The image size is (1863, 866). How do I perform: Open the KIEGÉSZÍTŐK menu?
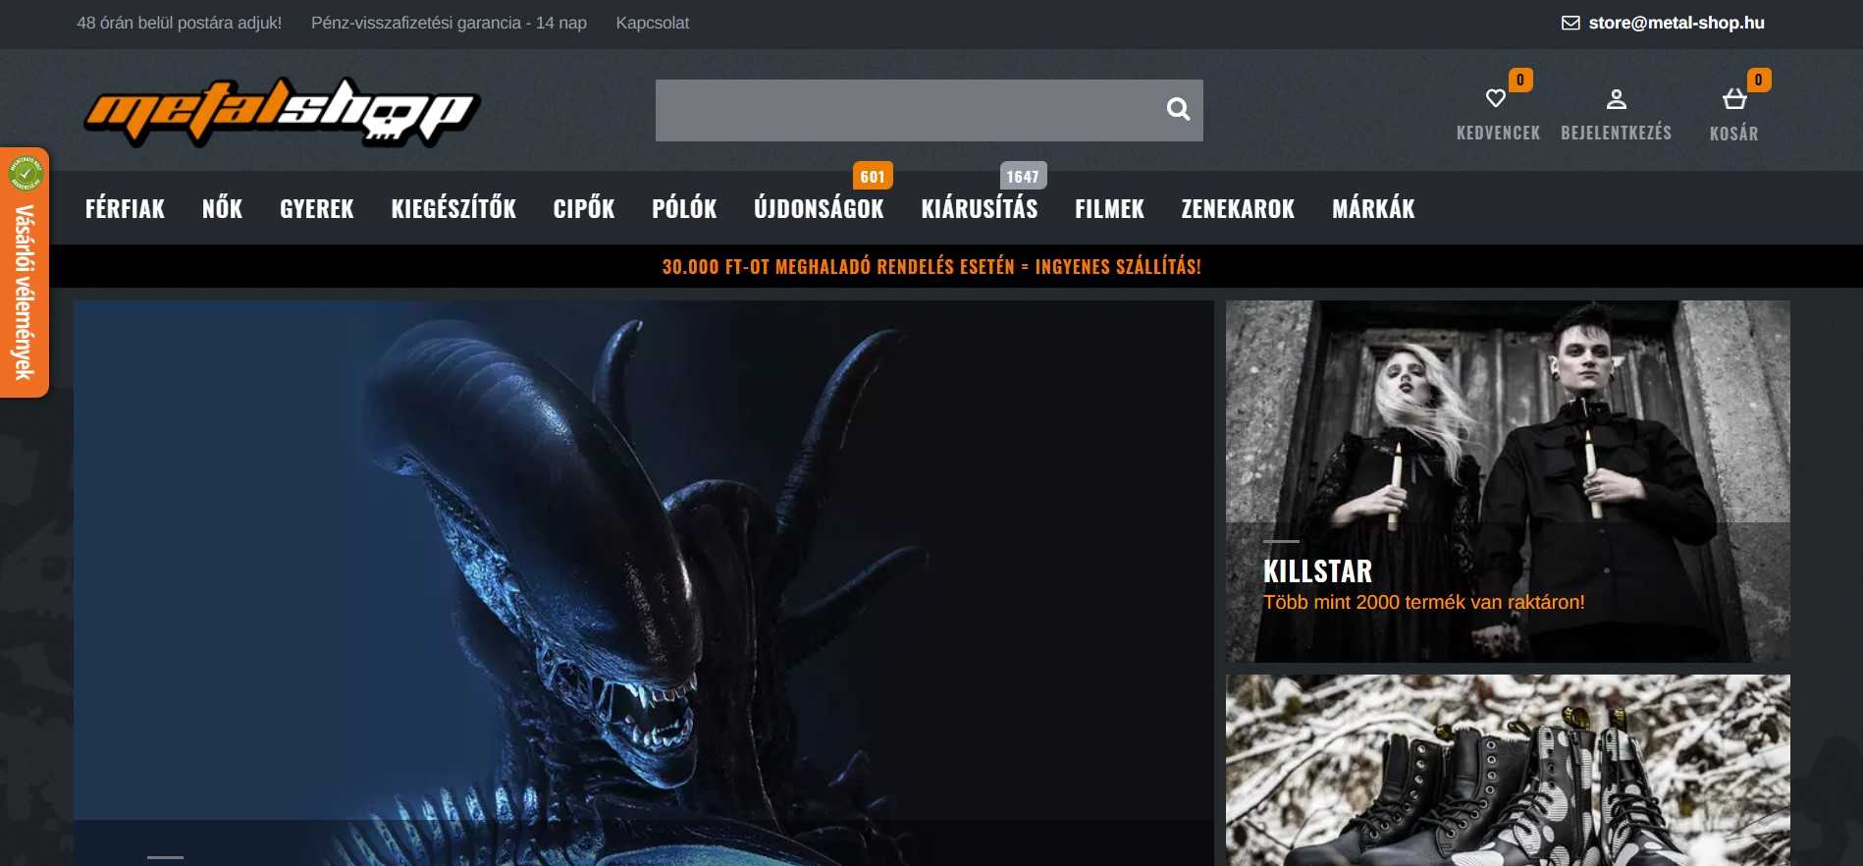pyautogui.click(x=453, y=208)
